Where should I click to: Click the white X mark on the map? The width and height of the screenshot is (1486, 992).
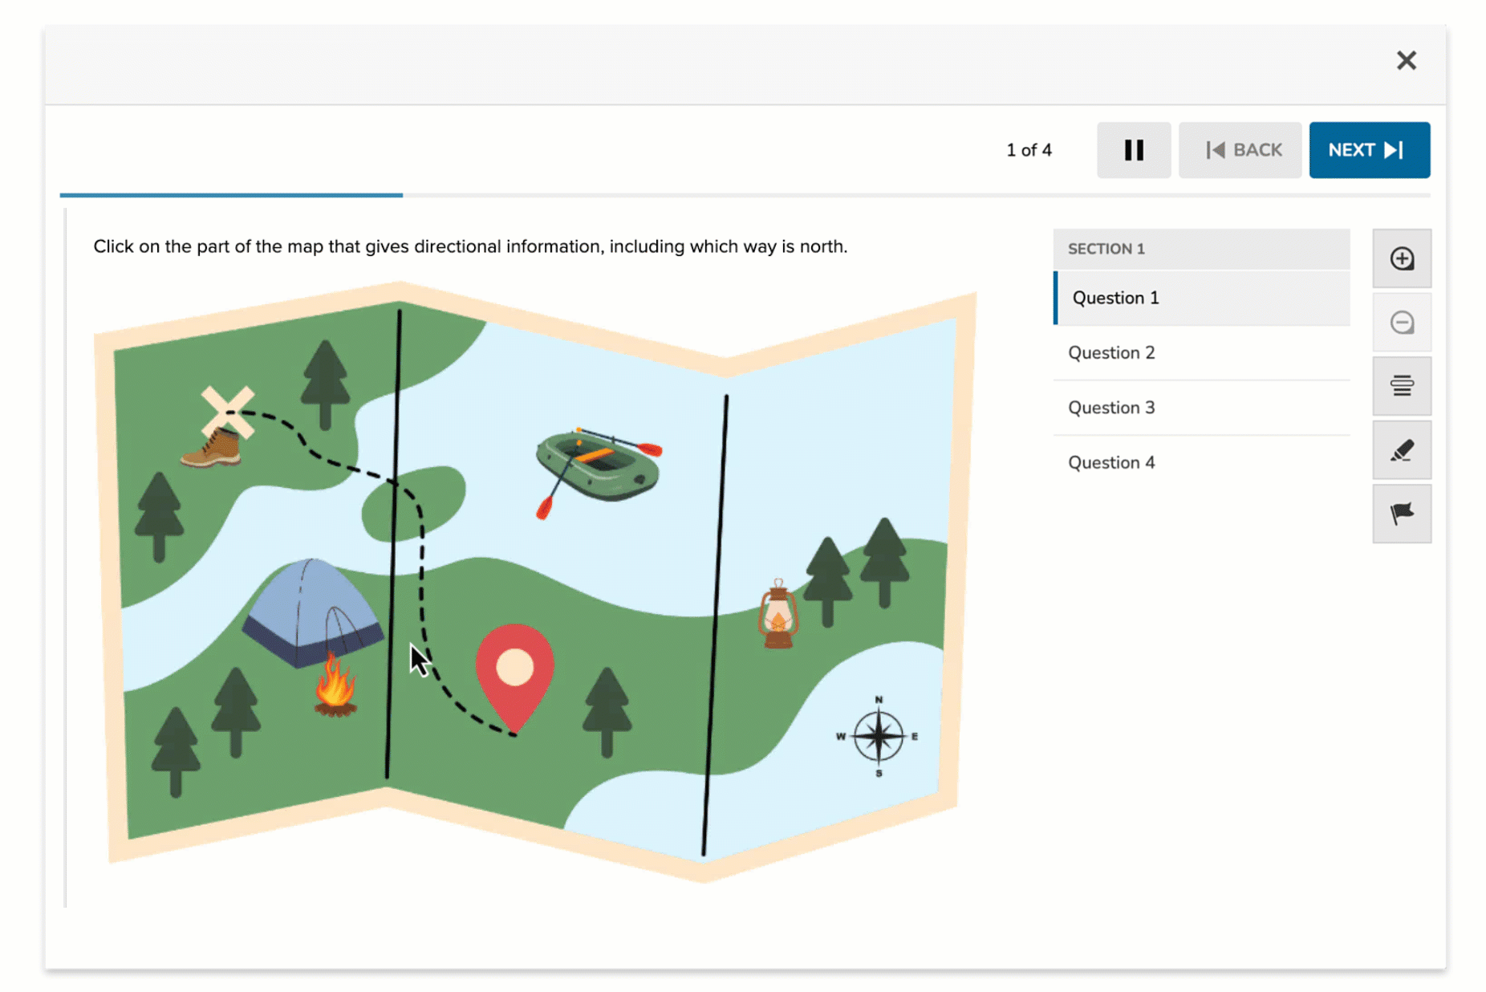point(227,411)
